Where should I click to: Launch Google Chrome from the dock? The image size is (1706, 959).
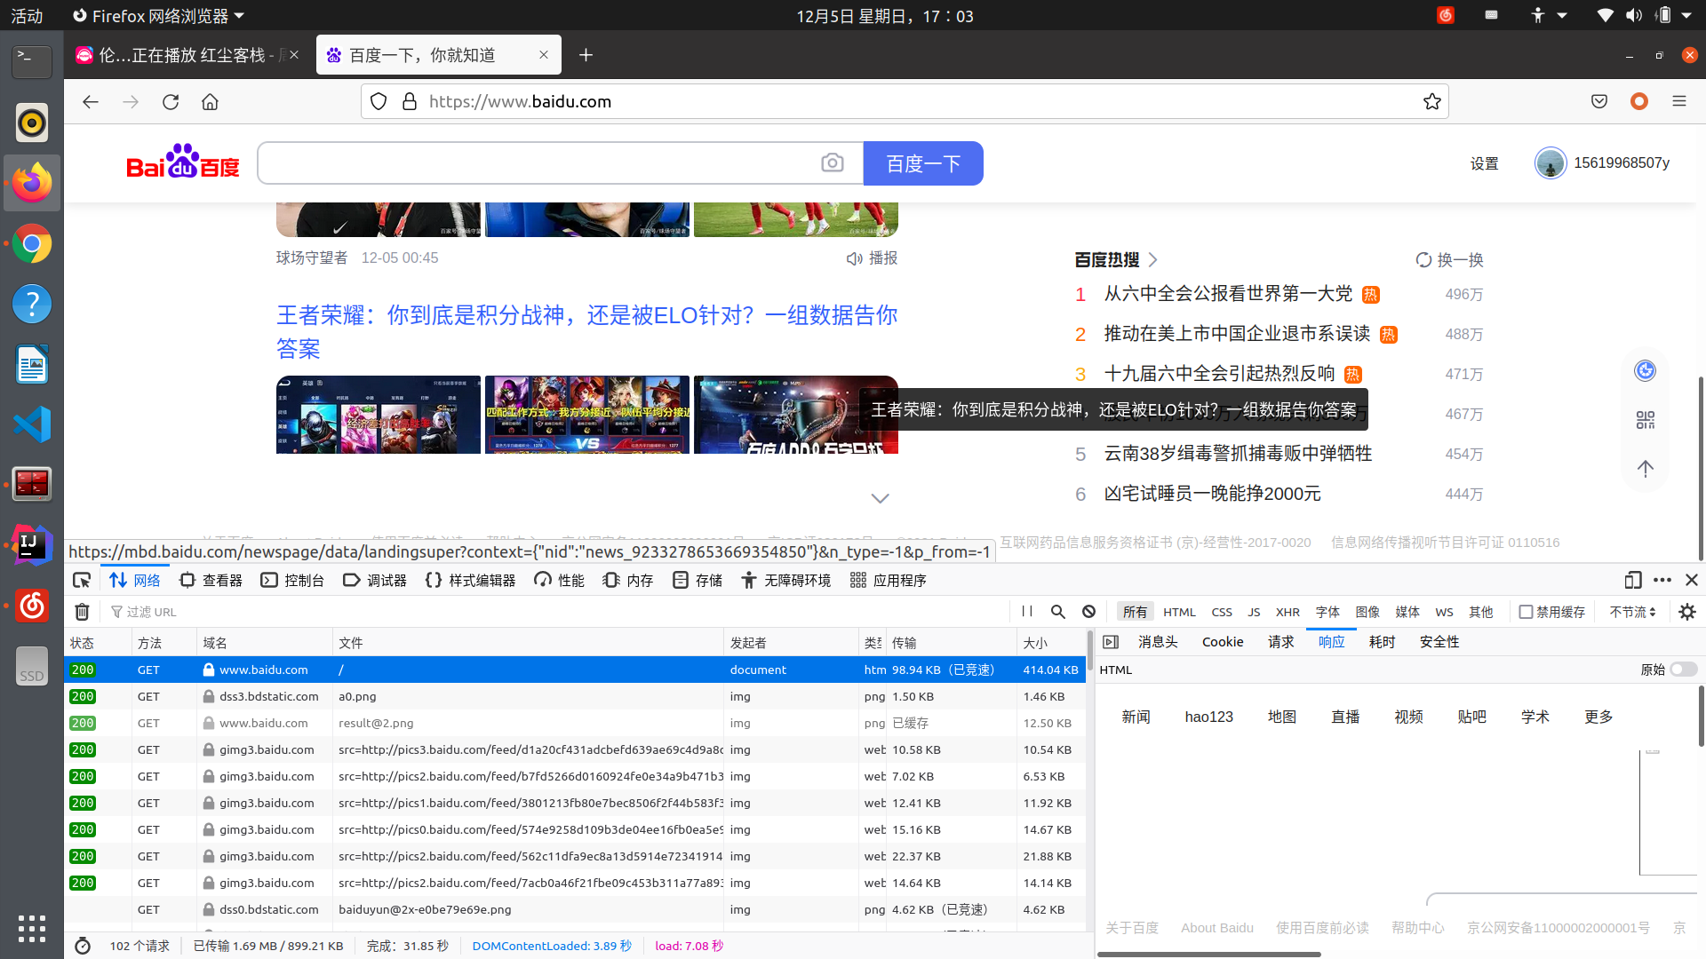(32, 243)
